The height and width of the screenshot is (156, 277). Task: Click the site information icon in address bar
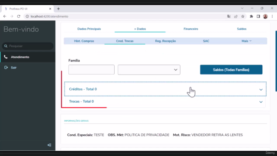click(x=27, y=16)
